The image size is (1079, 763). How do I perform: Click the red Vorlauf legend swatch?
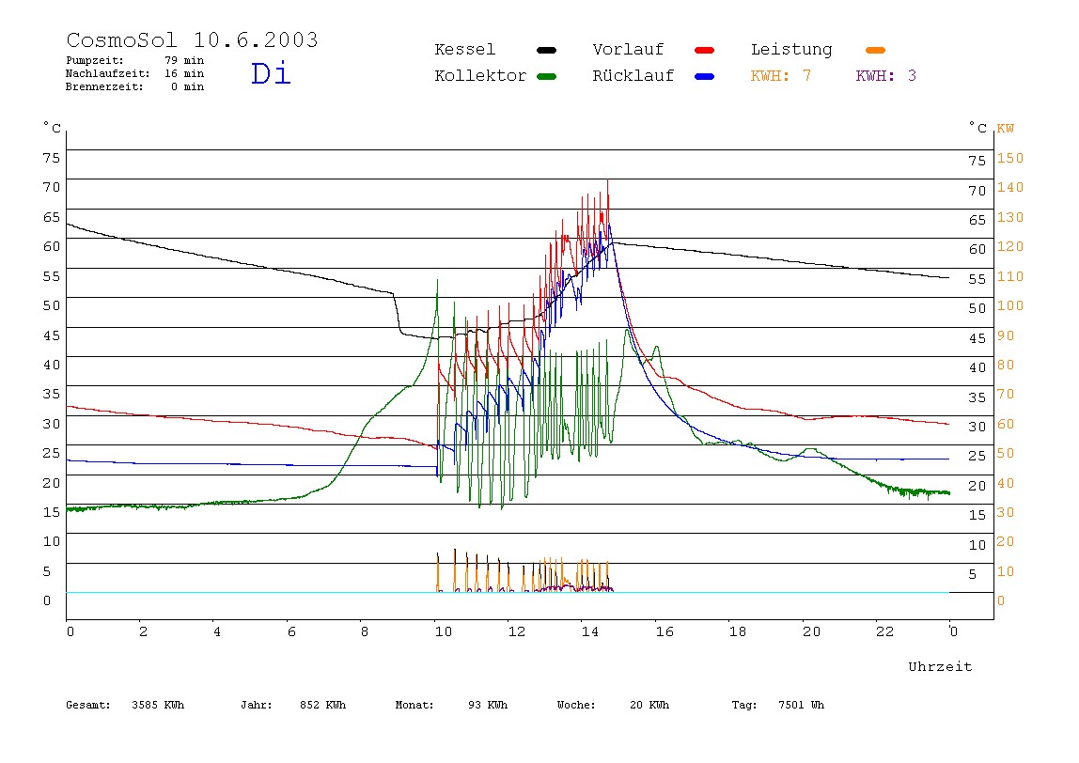705,50
